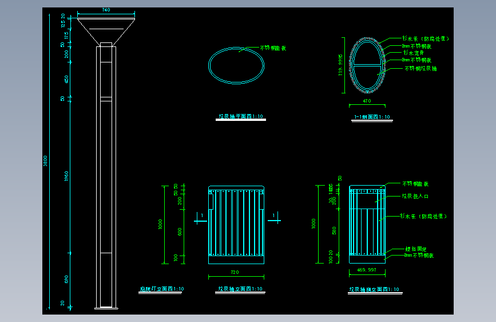Click the 470 width dimension under section
The width and height of the screenshot is (496, 322).
[367, 101]
